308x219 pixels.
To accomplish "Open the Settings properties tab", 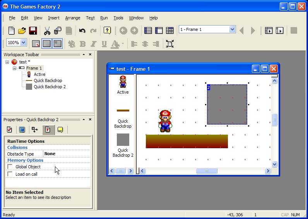I will (9, 130).
